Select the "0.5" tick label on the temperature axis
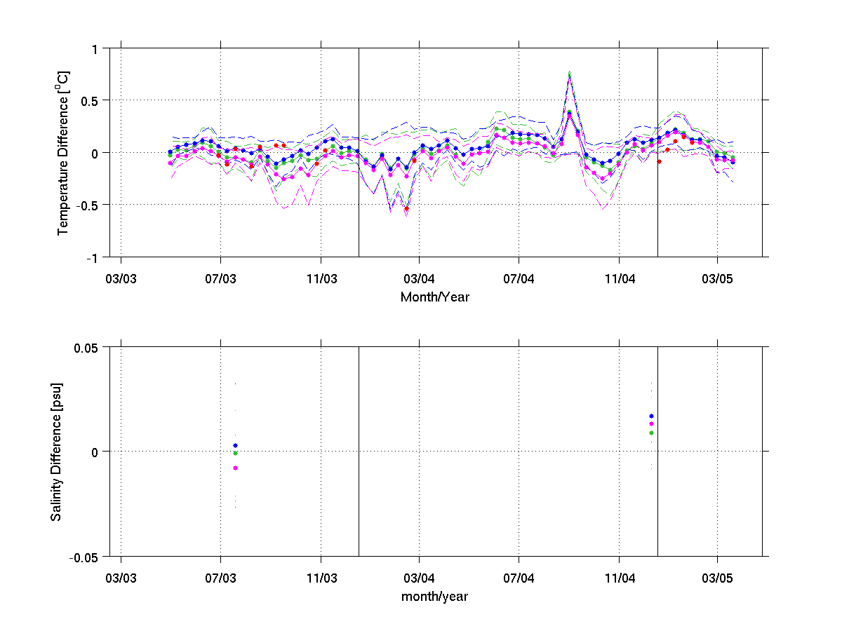The width and height of the screenshot is (842, 631). 91,100
